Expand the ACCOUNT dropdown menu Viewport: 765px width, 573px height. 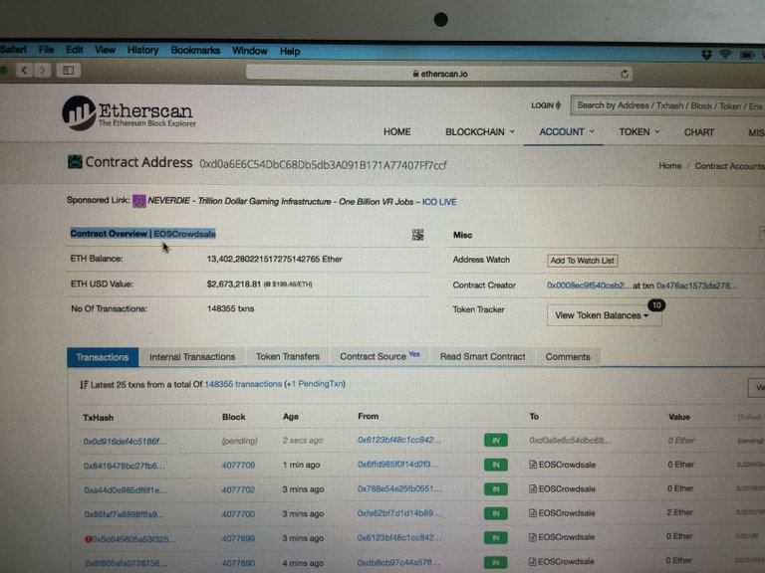pos(567,132)
